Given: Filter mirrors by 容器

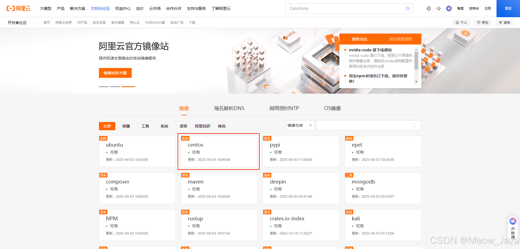Looking at the screenshot, I should pyautogui.click(x=126, y=126).
